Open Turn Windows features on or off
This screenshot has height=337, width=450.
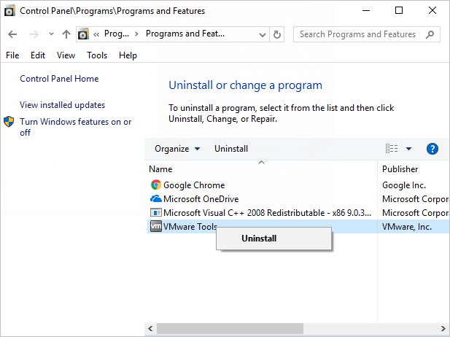click(x=75, y=127)
